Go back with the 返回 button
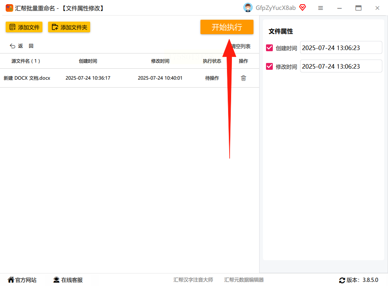 (22, 46)
